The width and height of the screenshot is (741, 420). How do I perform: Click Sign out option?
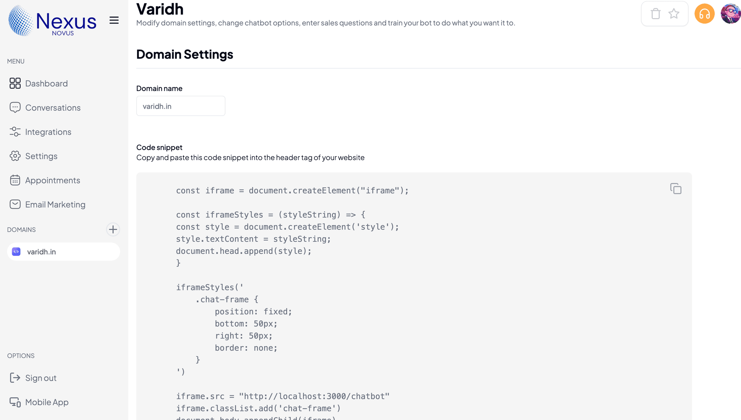tap(41, 378)
